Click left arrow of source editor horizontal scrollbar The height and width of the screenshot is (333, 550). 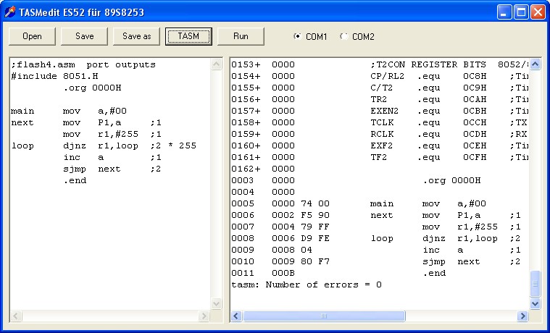point(16,316)
